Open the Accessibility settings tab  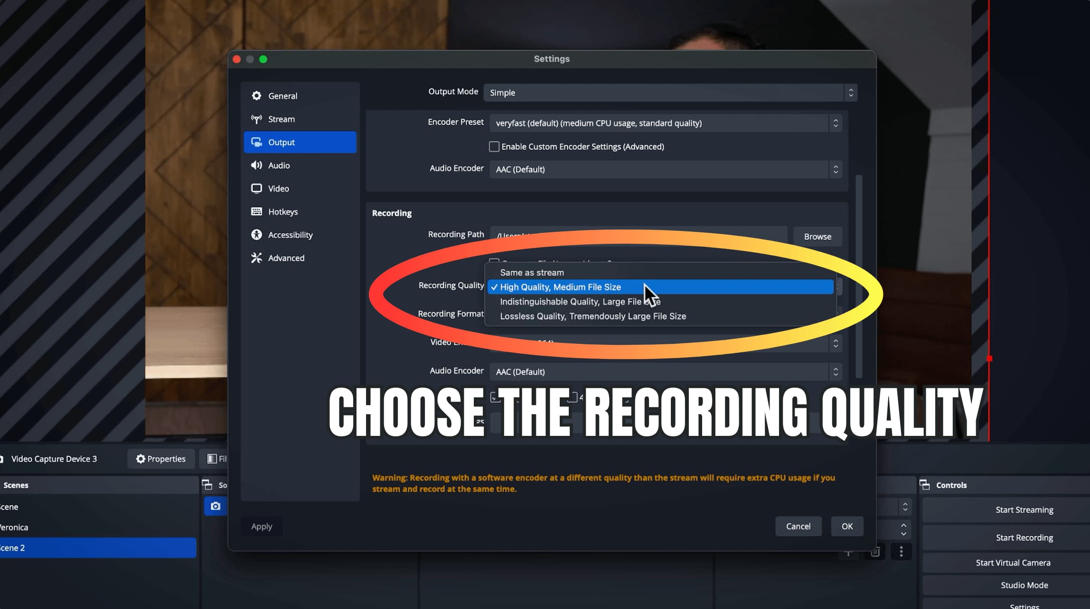300,235
